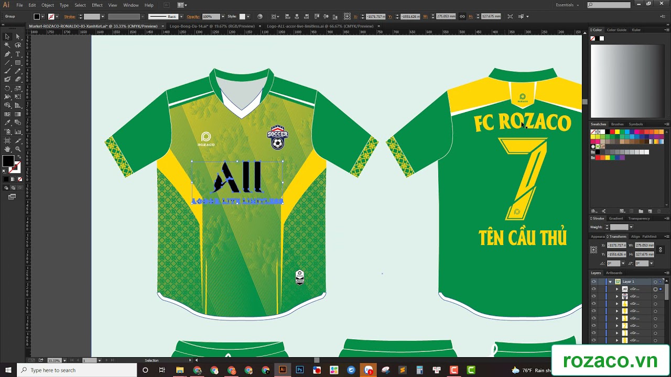Select the Zoom tool
Viewport: 671px width, 377px height.
coord(17,149)
